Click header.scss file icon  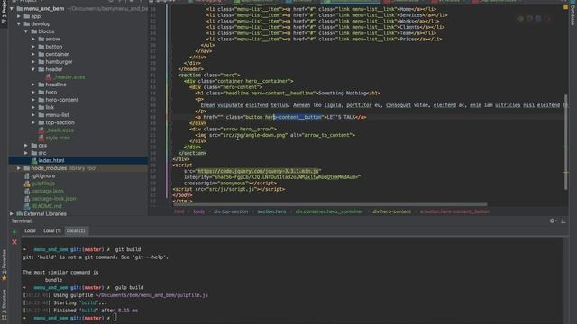[x=49, y=77]
